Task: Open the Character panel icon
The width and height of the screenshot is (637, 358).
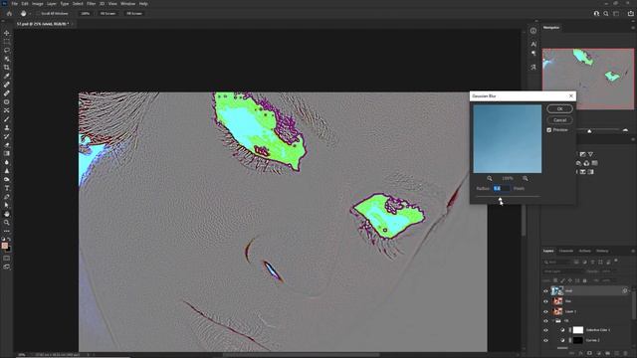Action: pos(533,44)
